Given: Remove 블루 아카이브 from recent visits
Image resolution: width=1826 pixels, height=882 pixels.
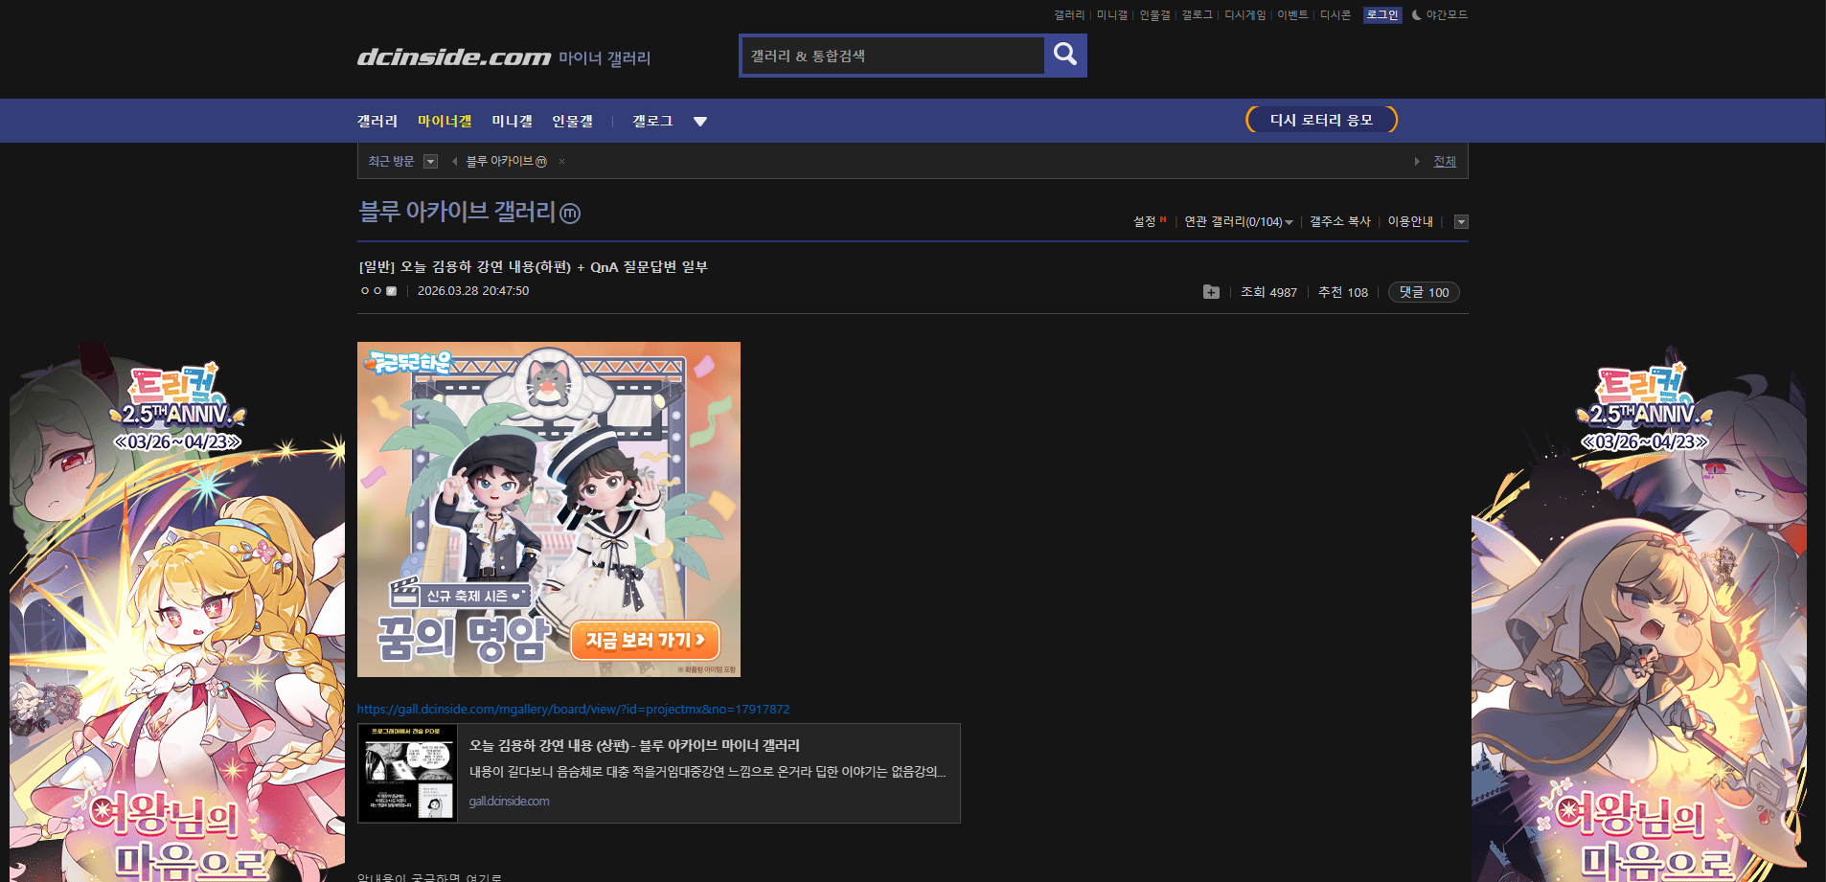Looking at the screenshot, I should click(x=562, y=162).
